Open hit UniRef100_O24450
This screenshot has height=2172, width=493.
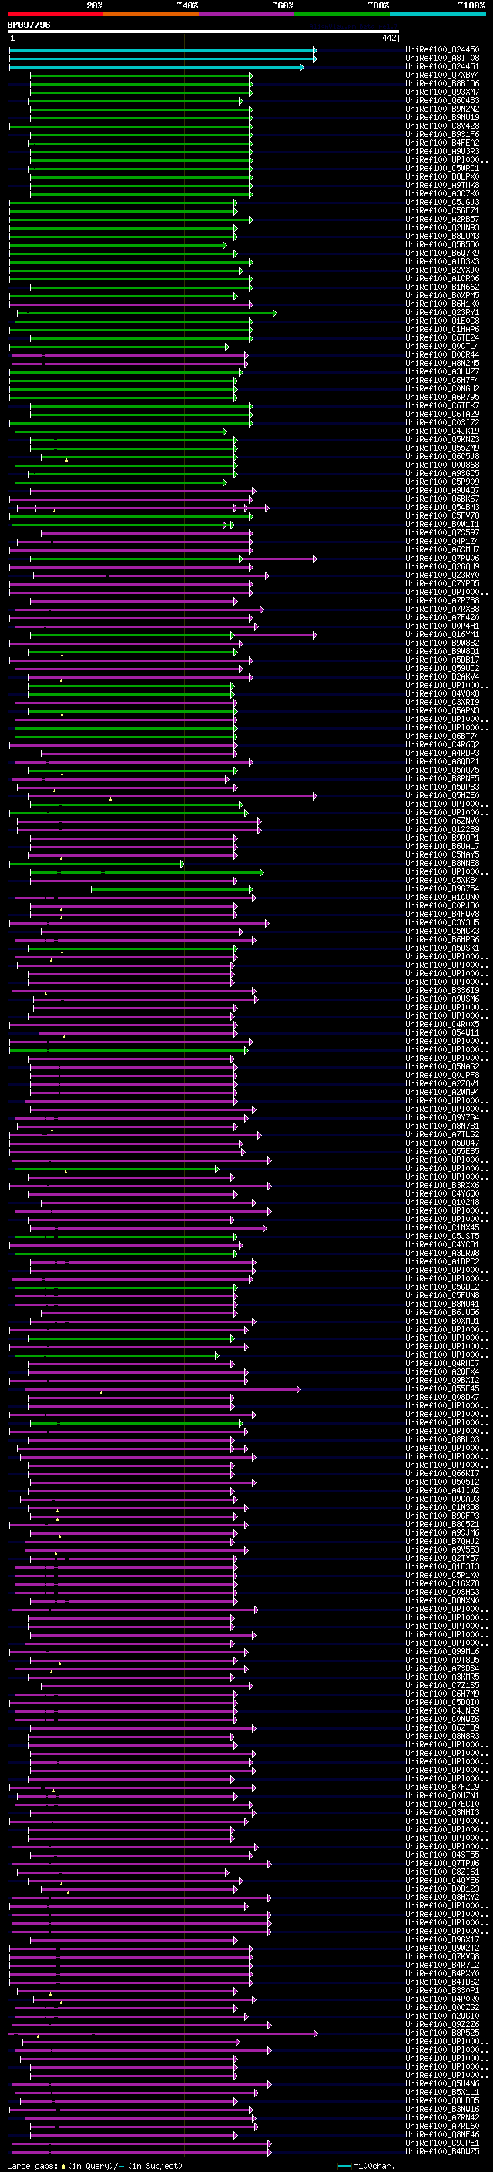coord(442,50)
